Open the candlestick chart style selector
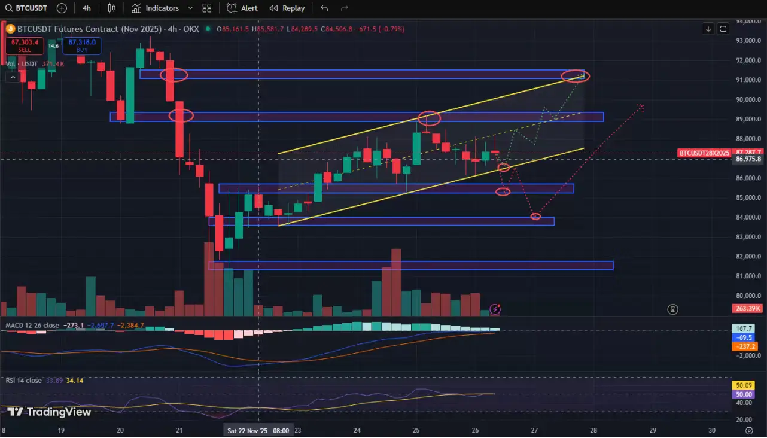Screen dimensions: 767x438 point(111,8)
